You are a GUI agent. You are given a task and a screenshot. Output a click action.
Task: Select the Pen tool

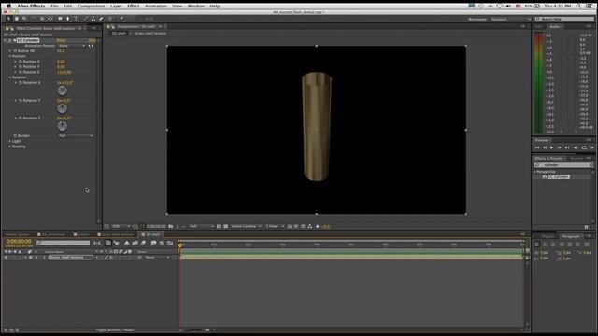point(68,19)
